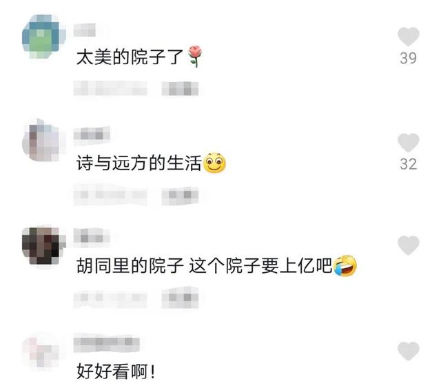Click the comment text 好好看啊！
The width and height of the screenshot is (441, 388).
(x=116, y=371)
